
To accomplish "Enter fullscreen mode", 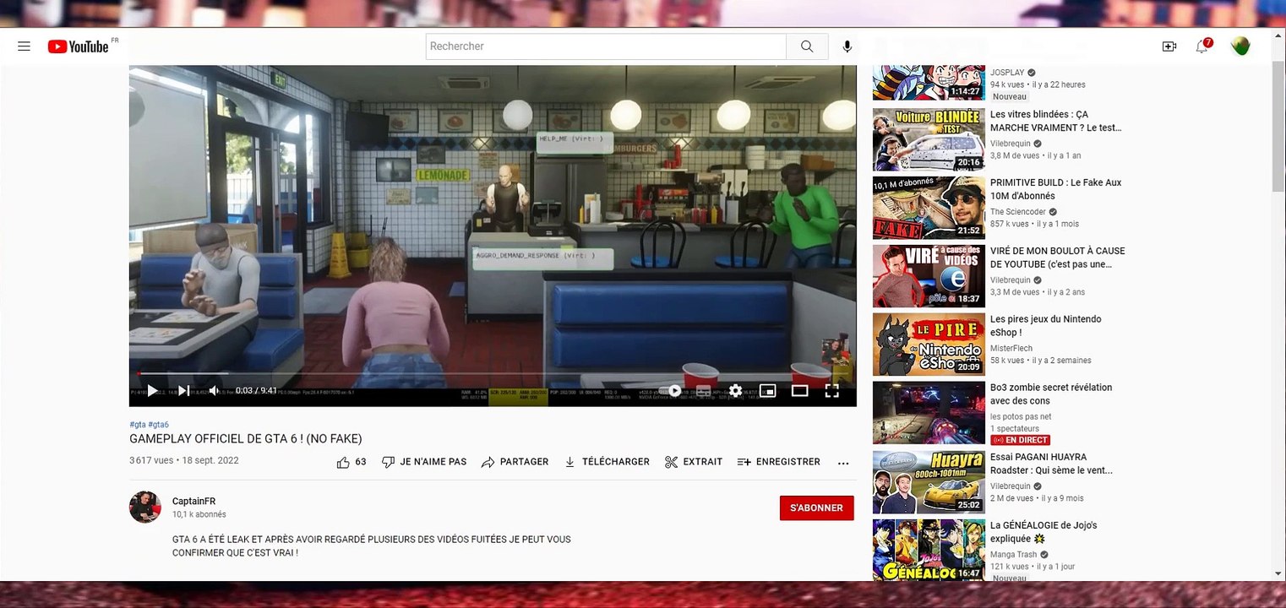I will (x=831, y=390).
